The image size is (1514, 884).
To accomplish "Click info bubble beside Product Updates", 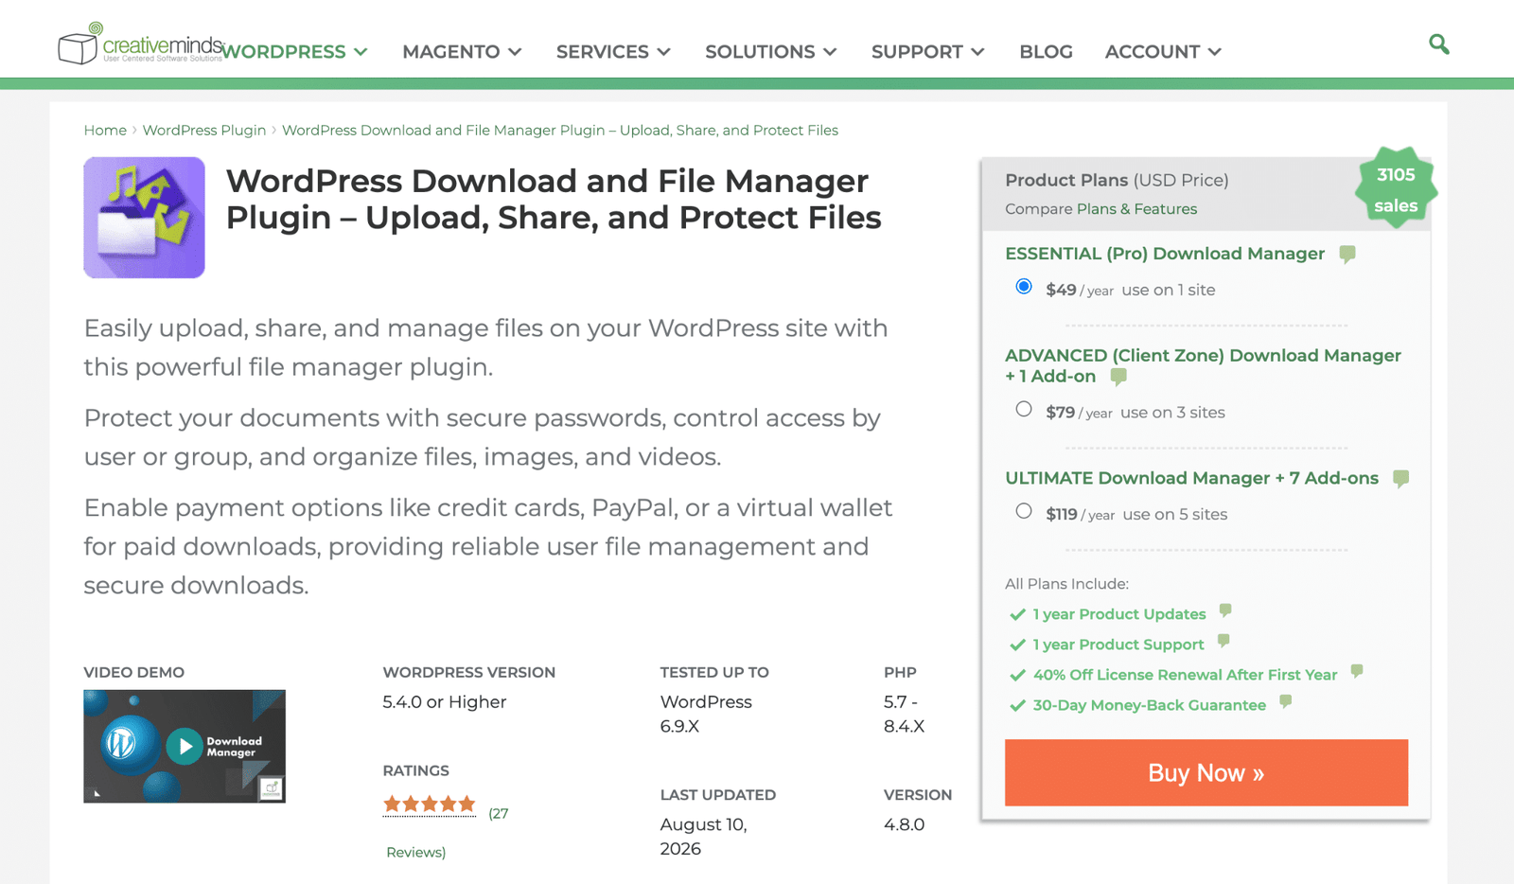I will tap(1225, 610).
